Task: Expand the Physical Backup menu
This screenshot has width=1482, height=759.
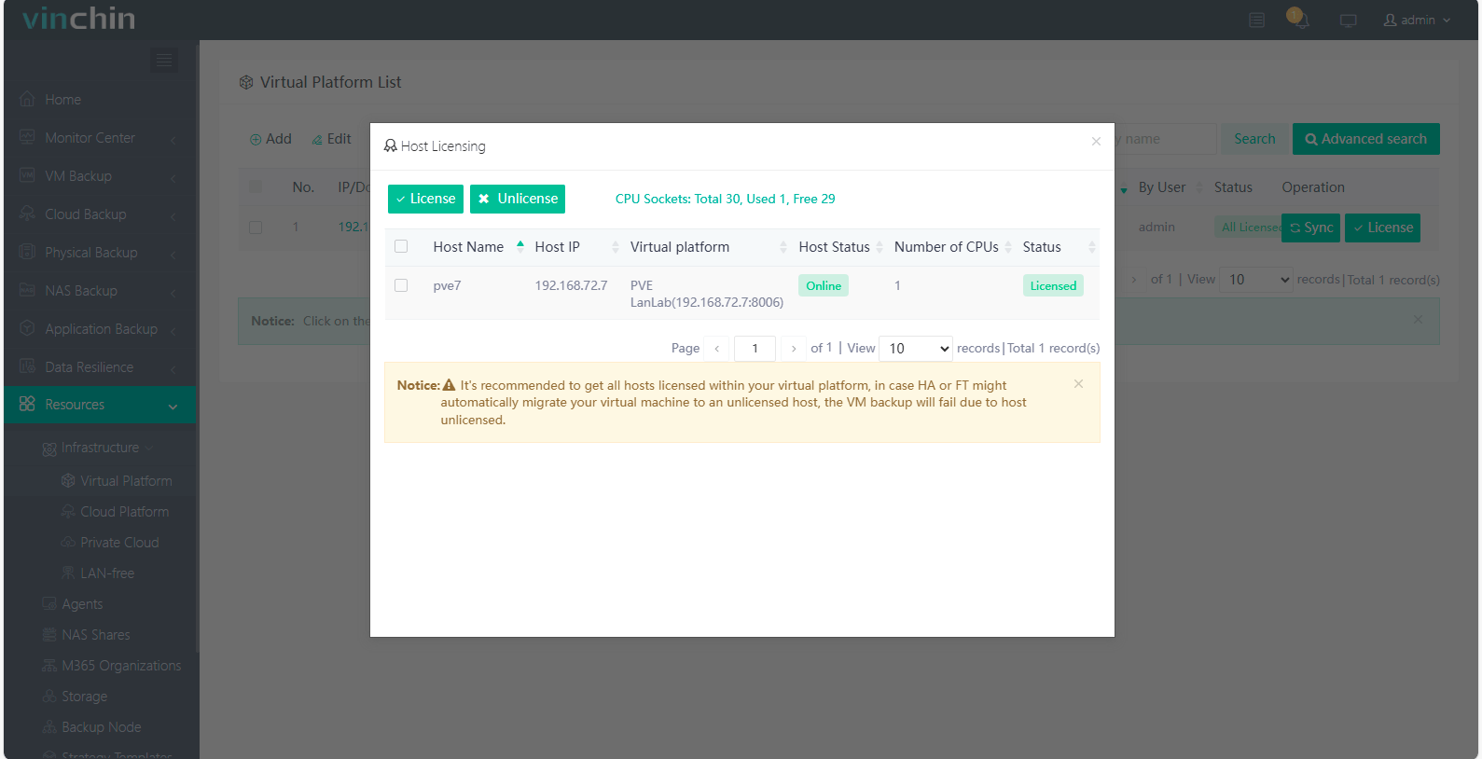Action: coord(100,253)
